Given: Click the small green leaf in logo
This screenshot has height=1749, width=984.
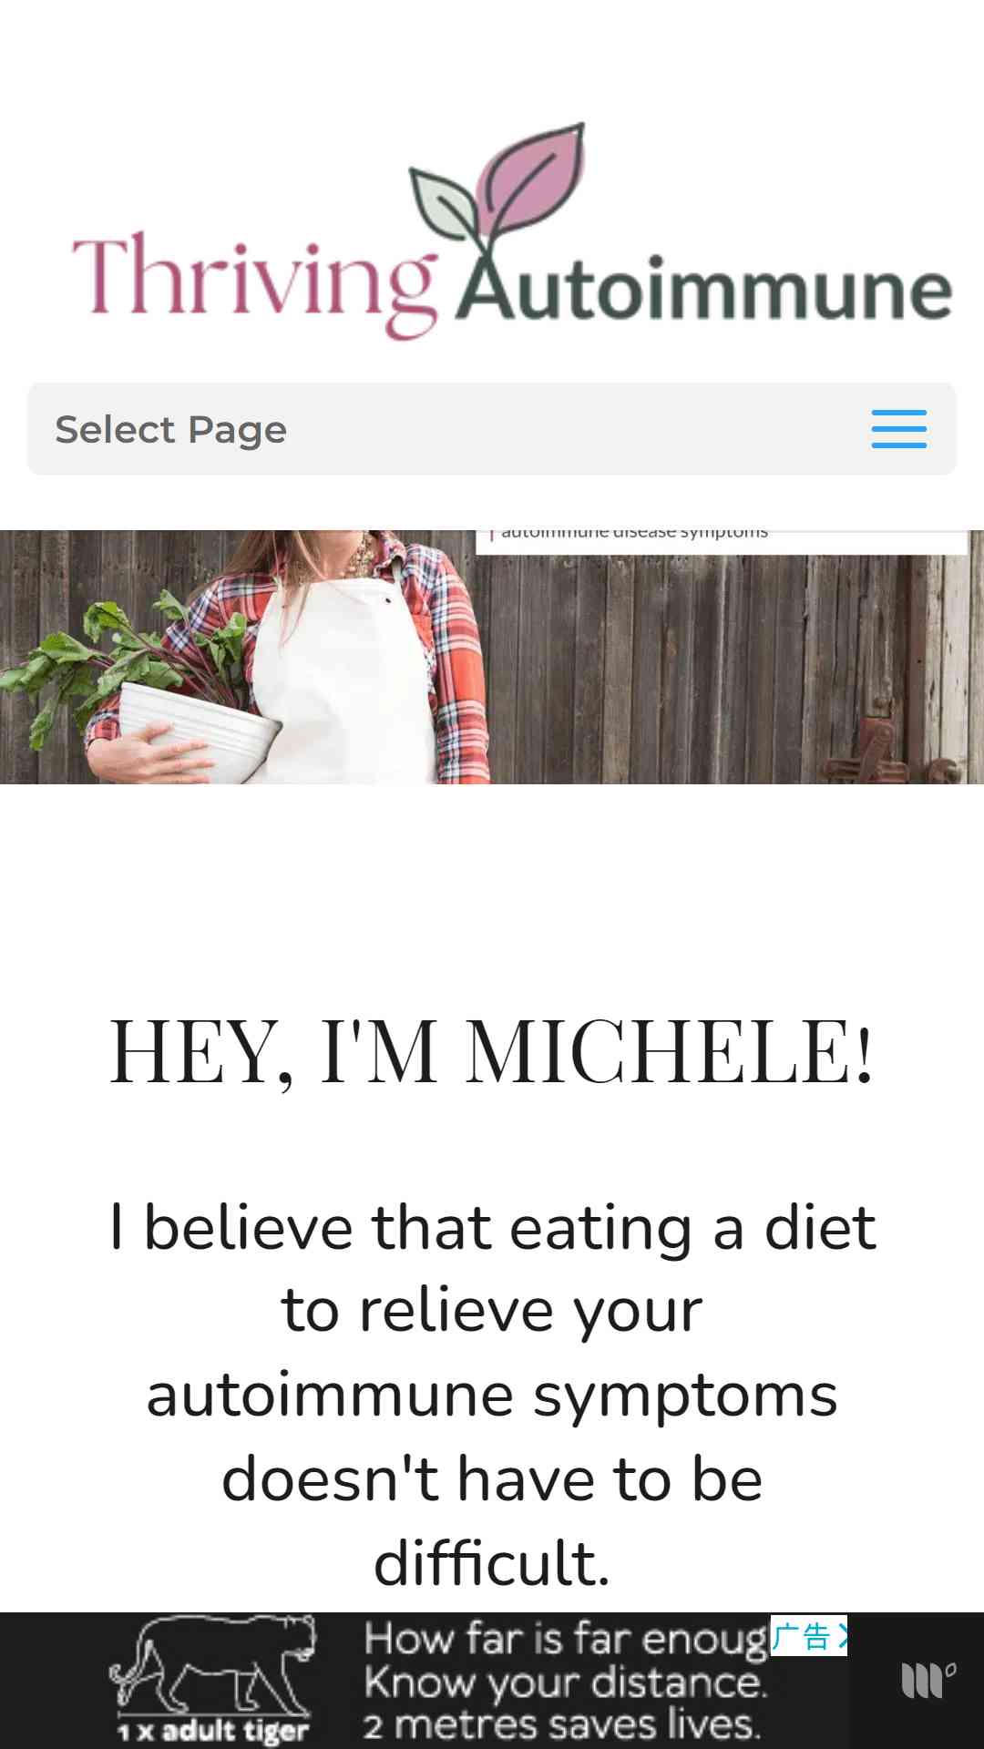Looking at the screenshot, I should point(444,203).
